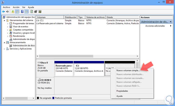Click the Administración de discos icon
The image size is (175, 106).
click(x=11, y=45)
